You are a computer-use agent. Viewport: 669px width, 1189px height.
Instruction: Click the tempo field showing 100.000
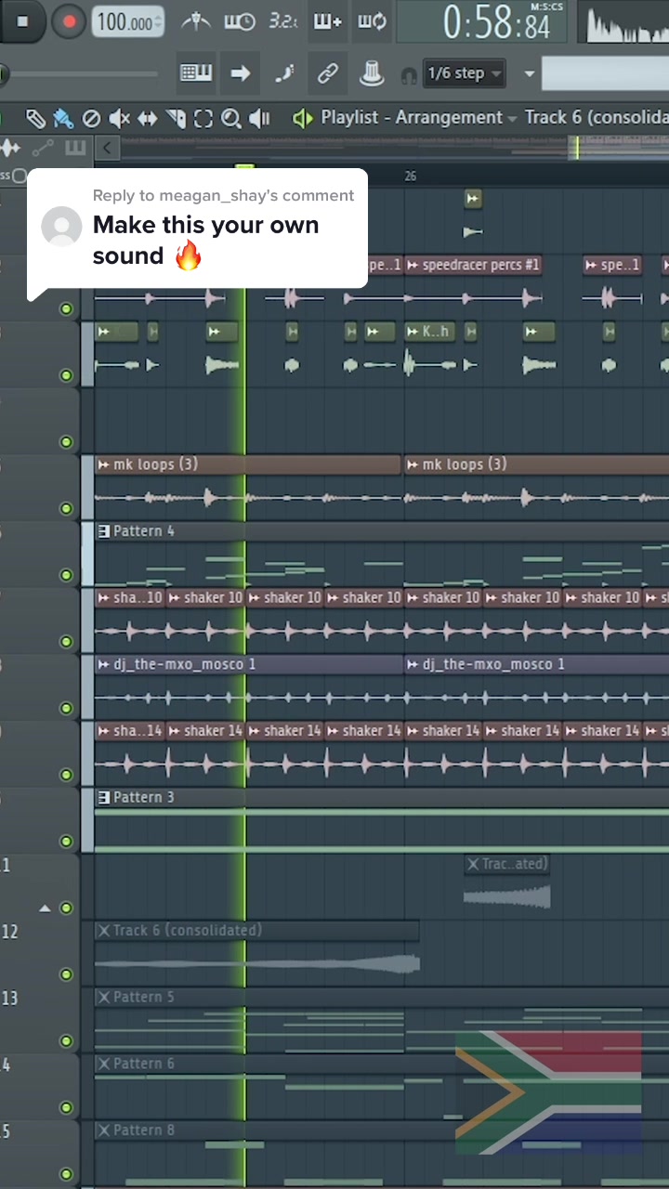pyautogui.click(x=127, y=21)
